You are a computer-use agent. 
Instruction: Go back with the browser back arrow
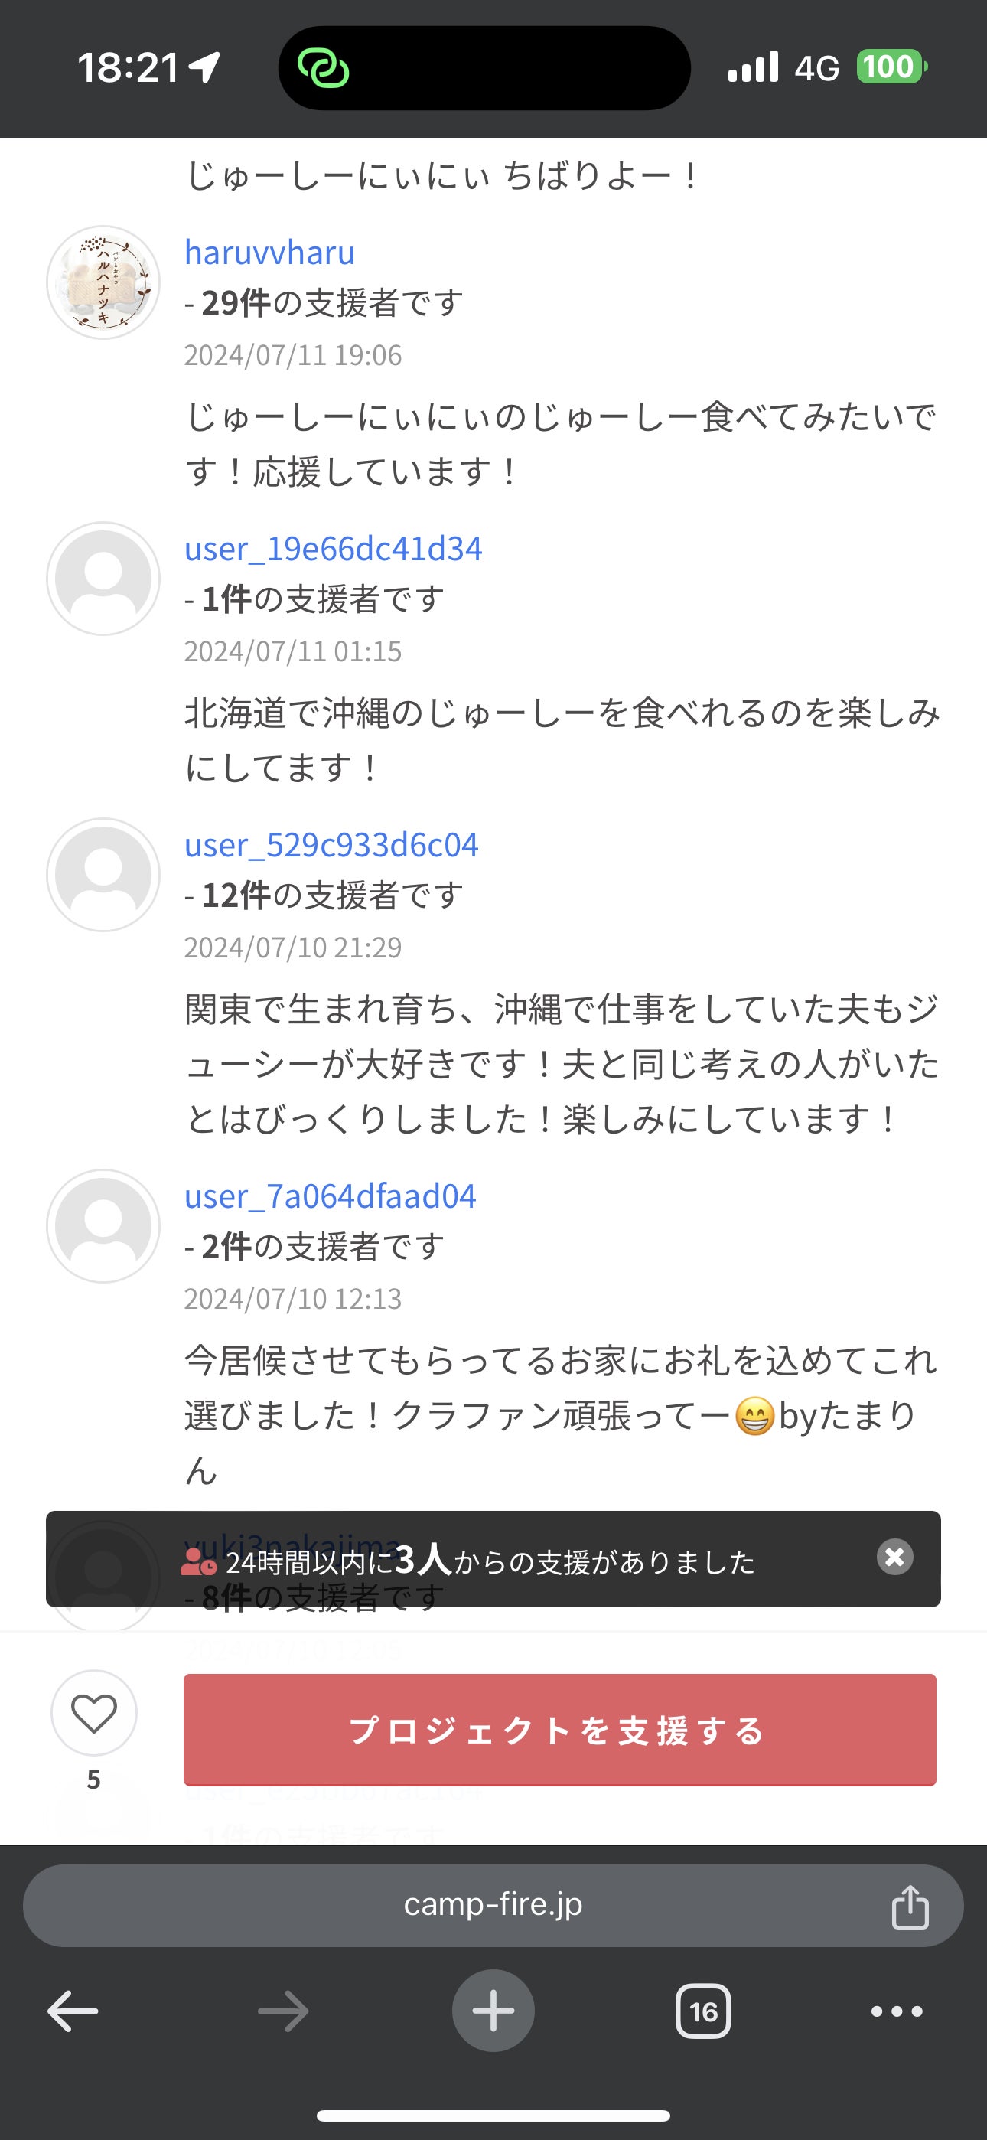(73, 2012)
